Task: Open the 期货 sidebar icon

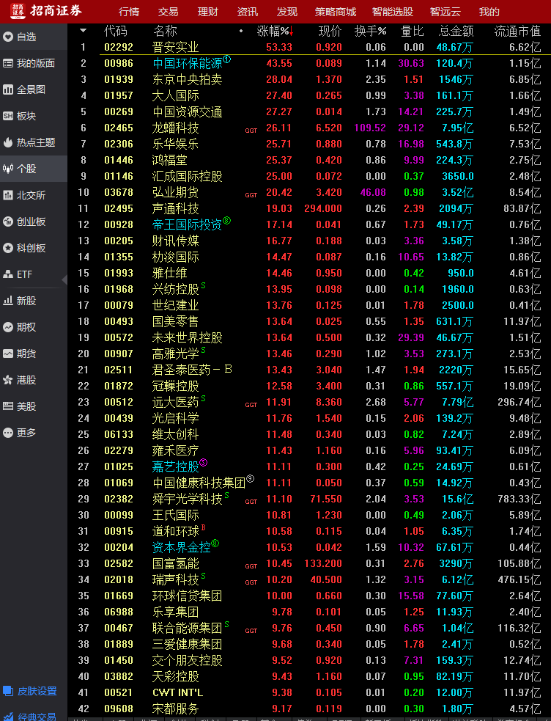Action: pyautogui.click(x=8, y=354)
